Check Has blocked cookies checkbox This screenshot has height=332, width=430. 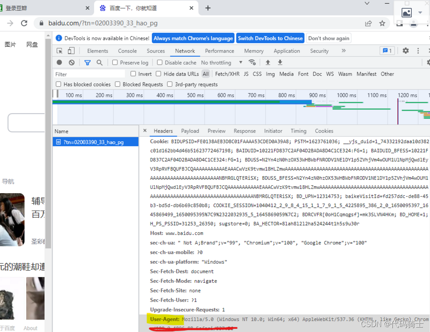[x=58, y=84]
